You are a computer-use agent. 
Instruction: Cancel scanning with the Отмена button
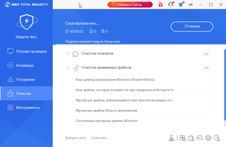[x=192, y=27]
